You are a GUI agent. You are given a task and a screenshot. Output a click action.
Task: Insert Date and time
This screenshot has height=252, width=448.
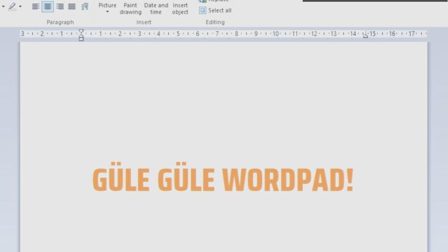(156, 8)
